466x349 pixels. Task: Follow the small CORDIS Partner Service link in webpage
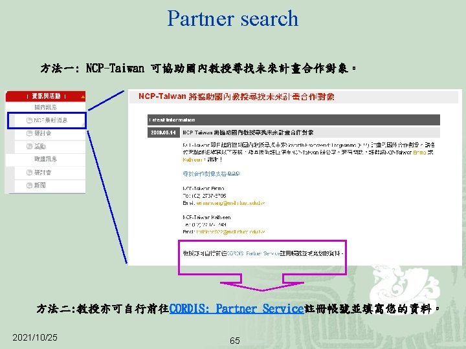[x=253, y=253]
